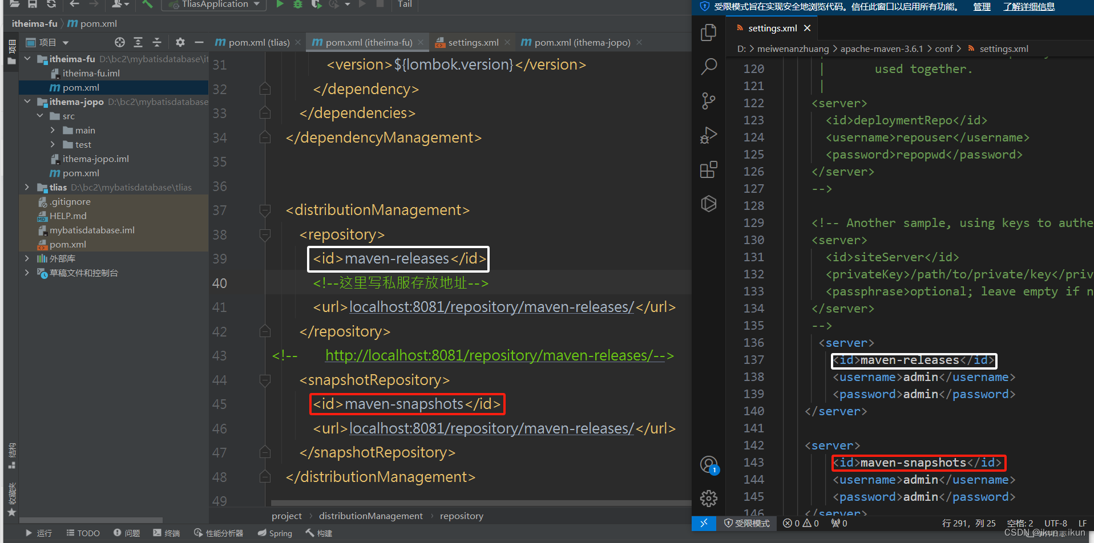Click the repository breadcrumb at the bottom of the editor
The width and height of the screenshot is (1094, 543).
[462, 516]
